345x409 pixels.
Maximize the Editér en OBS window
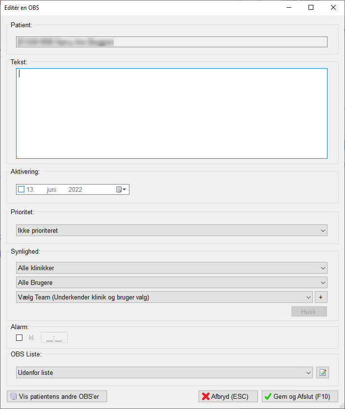[x=311, y=8]
